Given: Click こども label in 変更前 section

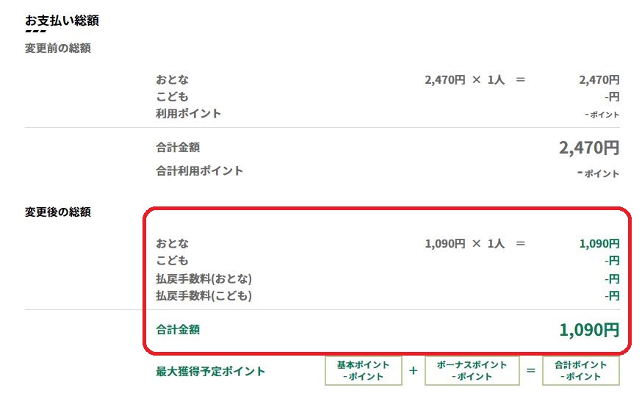Looking at the screenshot, I should 172,97.
